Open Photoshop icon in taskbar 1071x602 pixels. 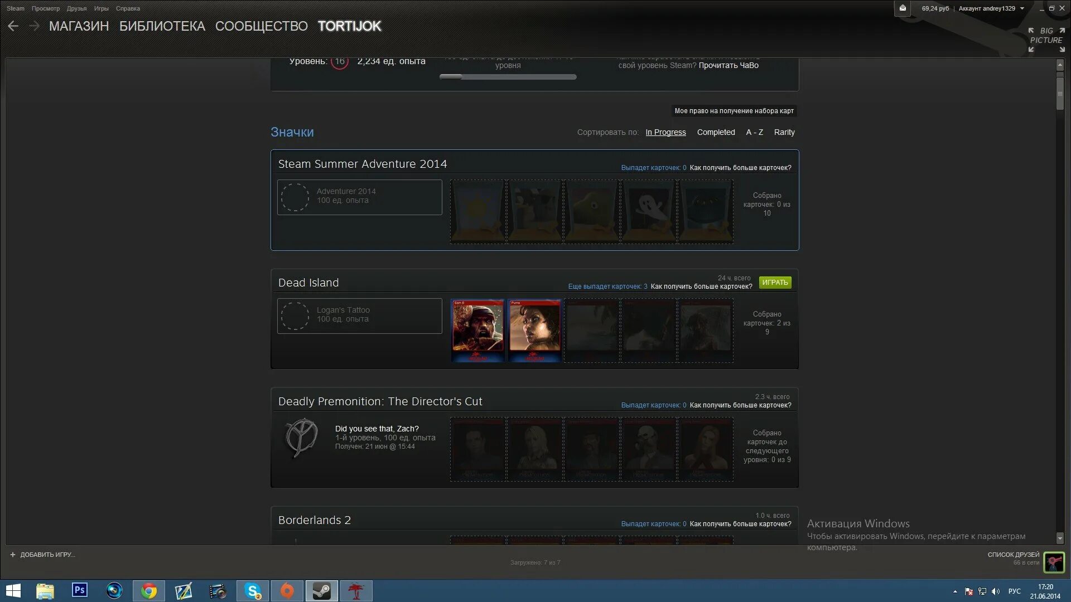coord(79,590)
